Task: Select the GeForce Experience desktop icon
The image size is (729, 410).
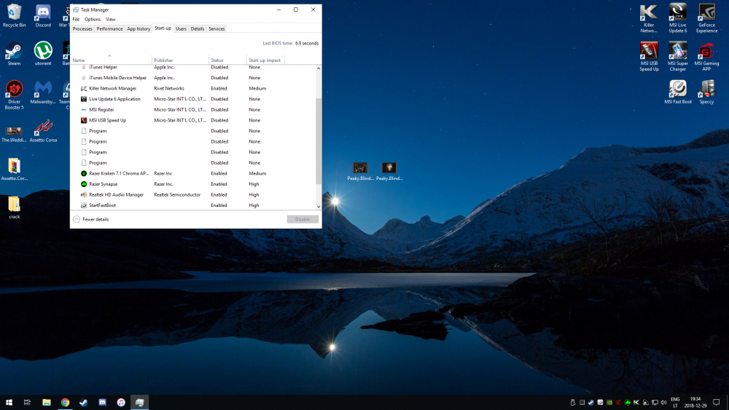Action: tap(706, 18)
